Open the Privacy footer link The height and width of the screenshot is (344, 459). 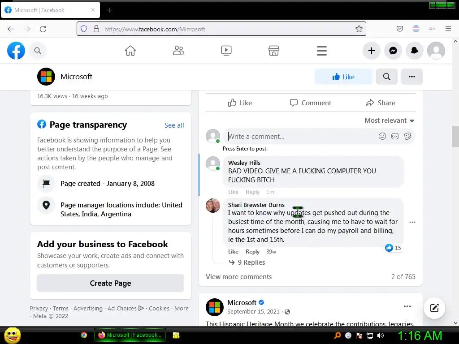[39, 308]
